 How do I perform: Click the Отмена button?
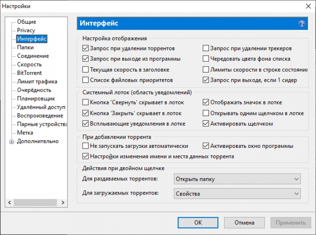tap(244, 222)
